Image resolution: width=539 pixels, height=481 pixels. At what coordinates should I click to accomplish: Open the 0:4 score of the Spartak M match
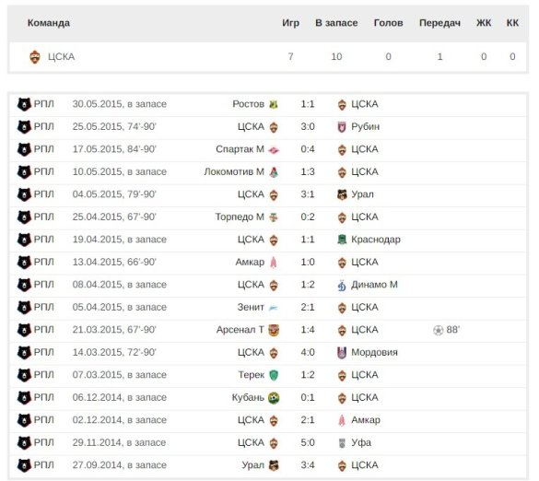308,149
